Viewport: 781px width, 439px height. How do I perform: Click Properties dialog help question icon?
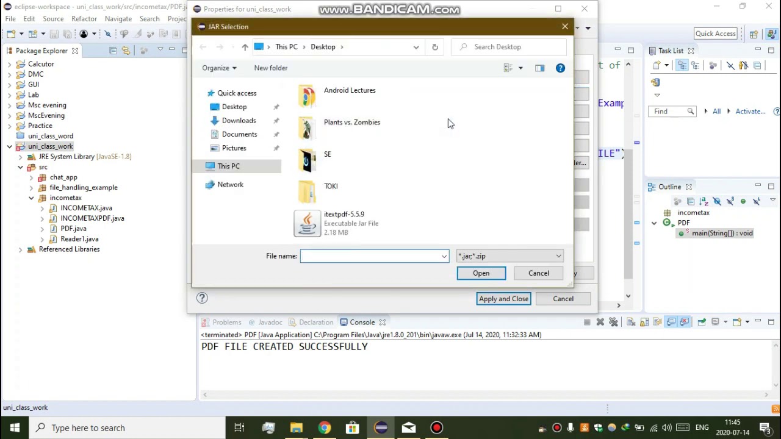pos(202,298)
